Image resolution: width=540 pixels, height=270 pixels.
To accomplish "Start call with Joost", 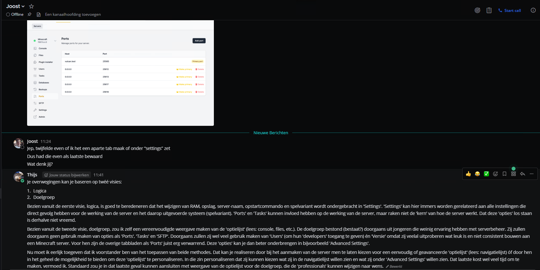I will click(x=510, y=10).
